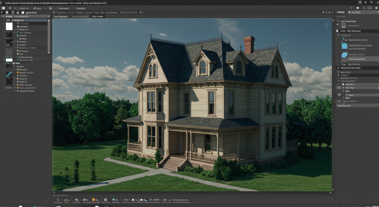The height and width of the screenshot is (207, 379).
Task: Click the square frame icon in bottom toolbar
Action: click(x=105, y=200)
